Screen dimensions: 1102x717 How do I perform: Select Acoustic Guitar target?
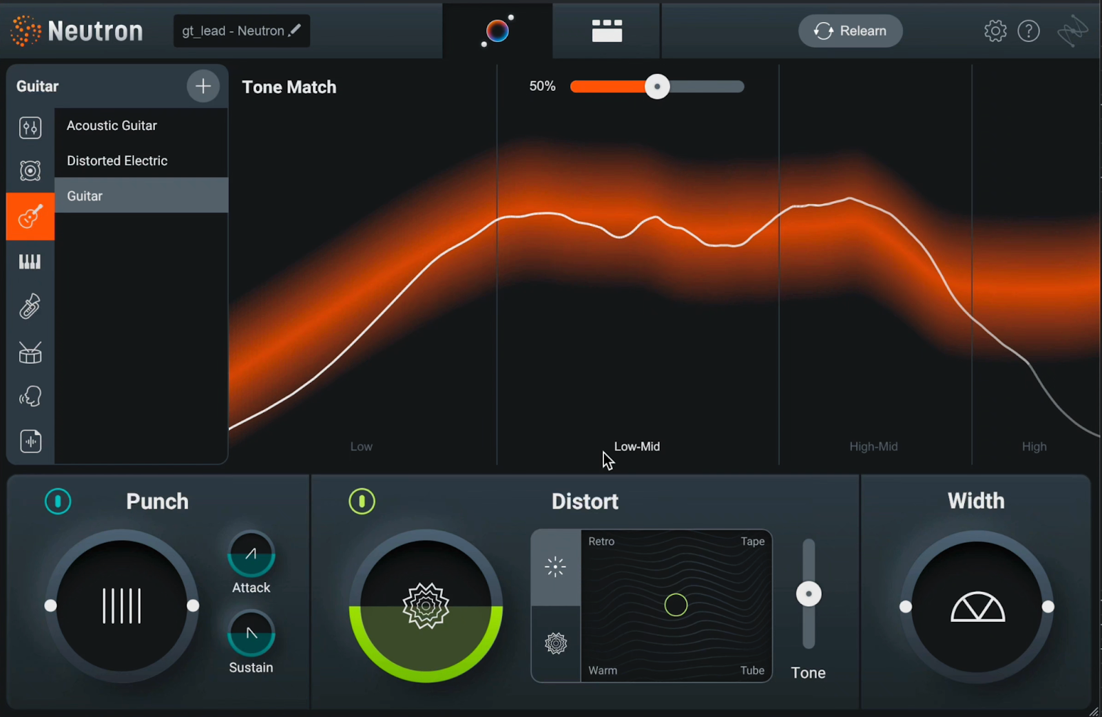tap(141, 125)
